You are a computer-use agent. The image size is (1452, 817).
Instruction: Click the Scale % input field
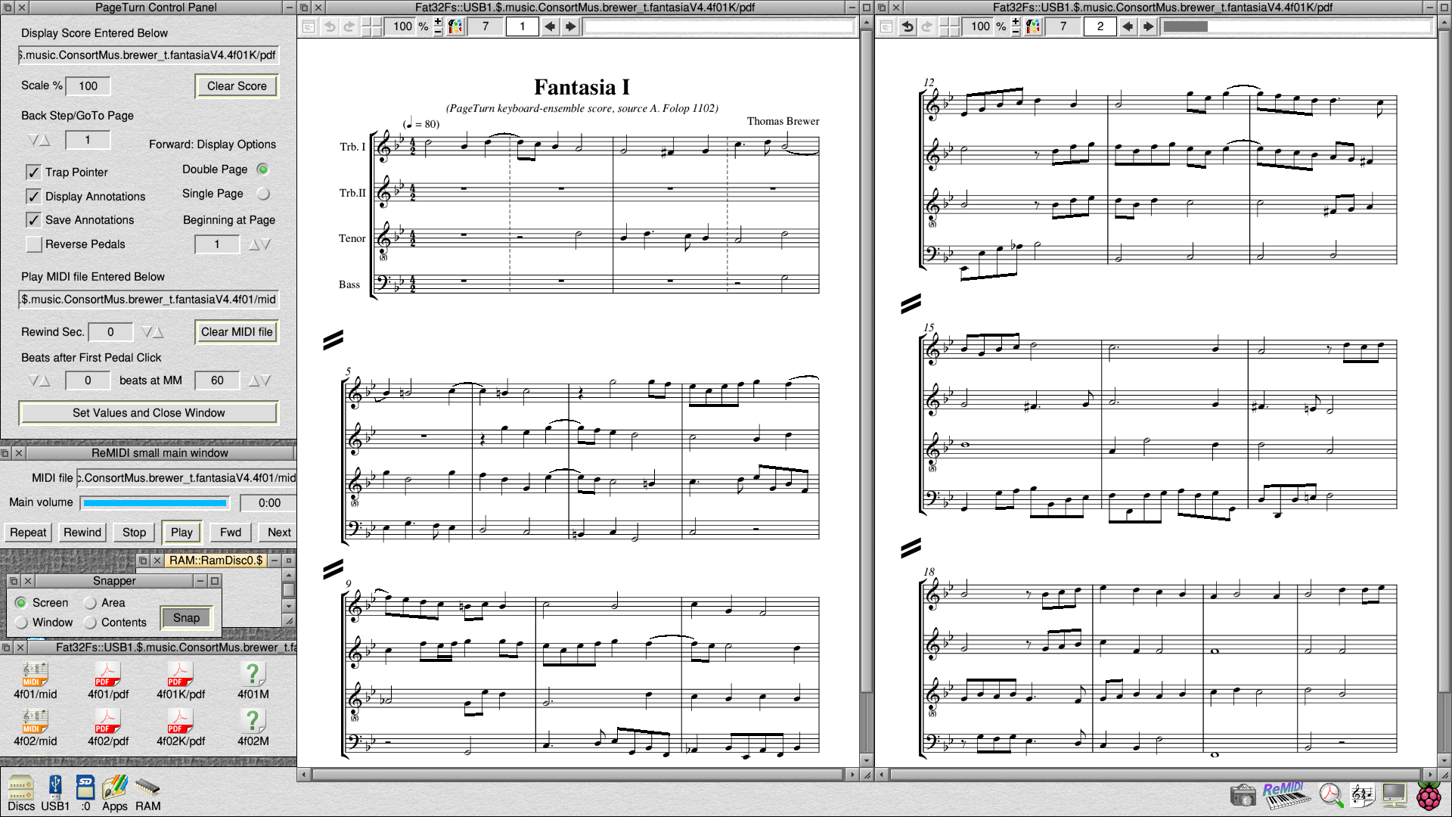pos(88,86)
